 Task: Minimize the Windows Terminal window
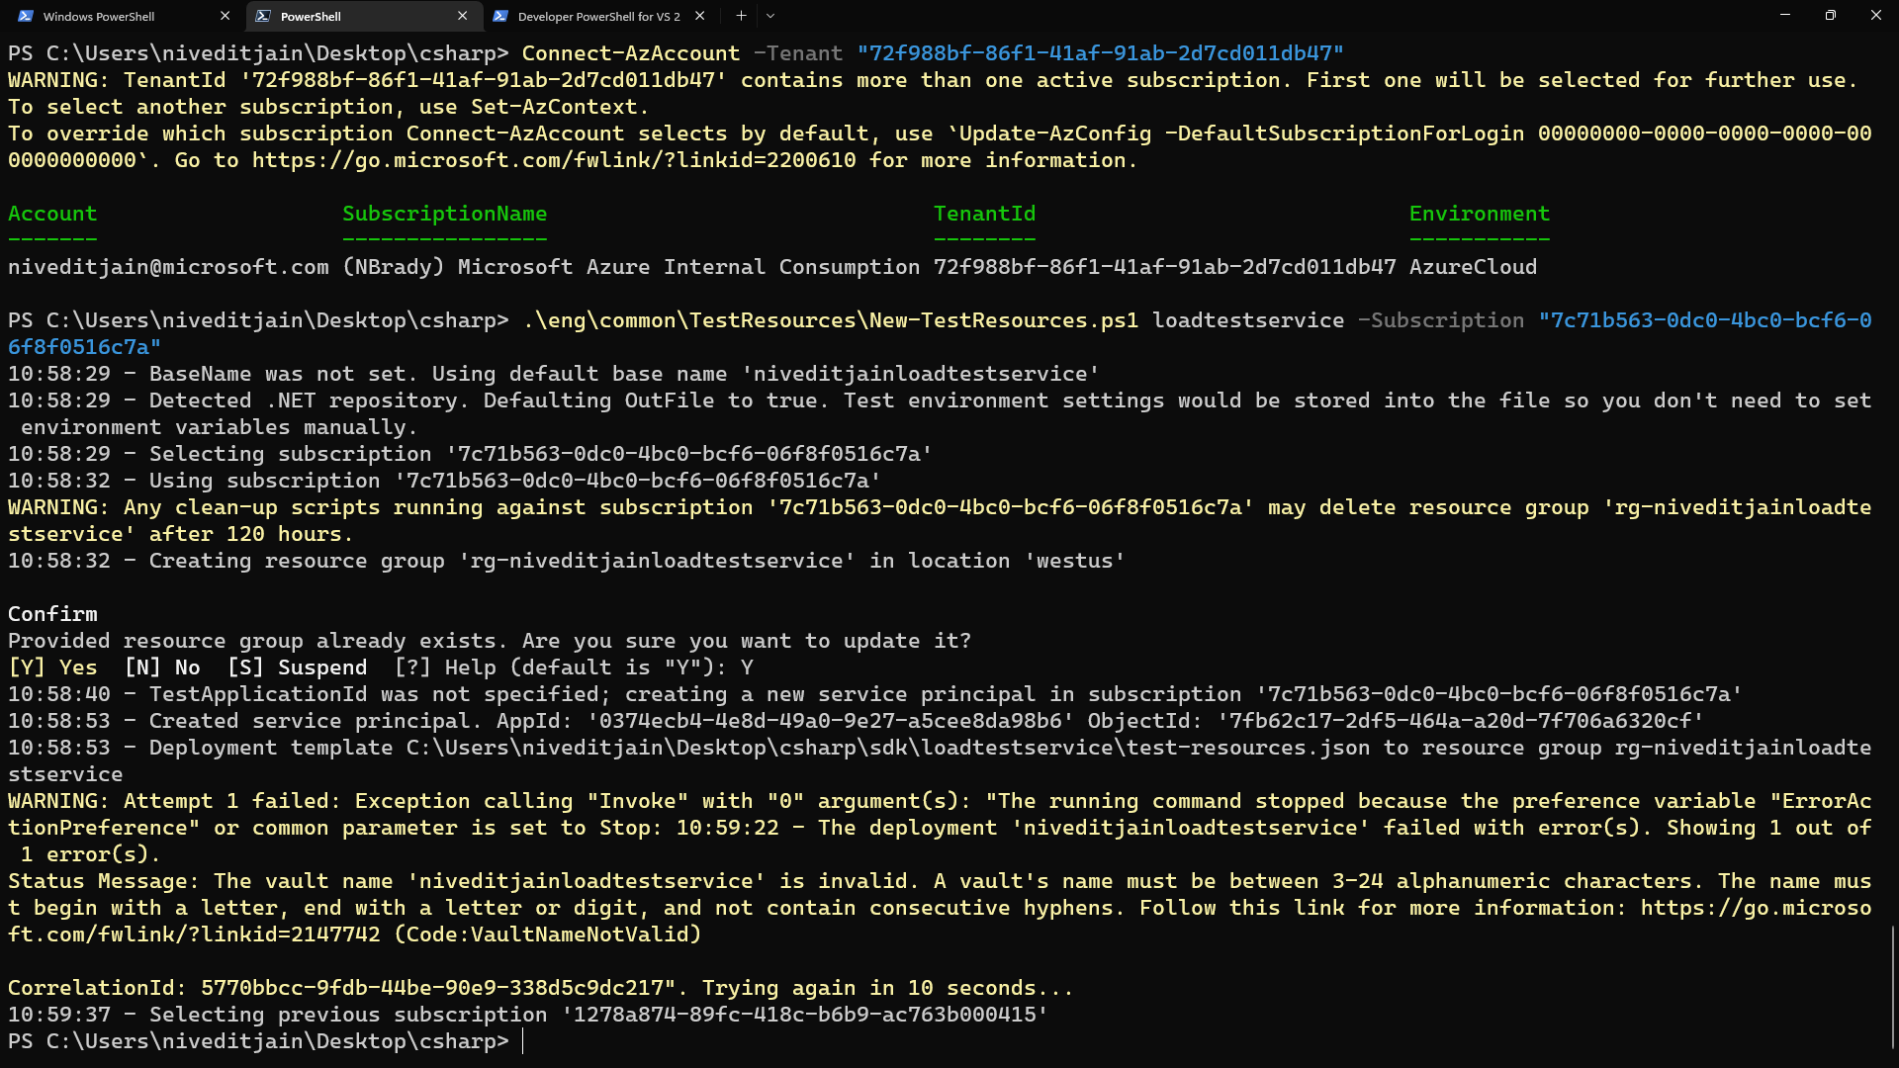[x=1786, y=15]
